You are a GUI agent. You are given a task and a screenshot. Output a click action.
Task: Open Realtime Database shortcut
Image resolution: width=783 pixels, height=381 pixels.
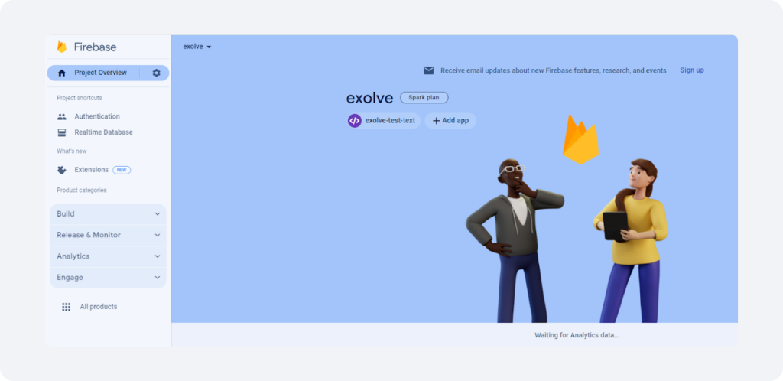pyautogui.click(x=103, y=132)
